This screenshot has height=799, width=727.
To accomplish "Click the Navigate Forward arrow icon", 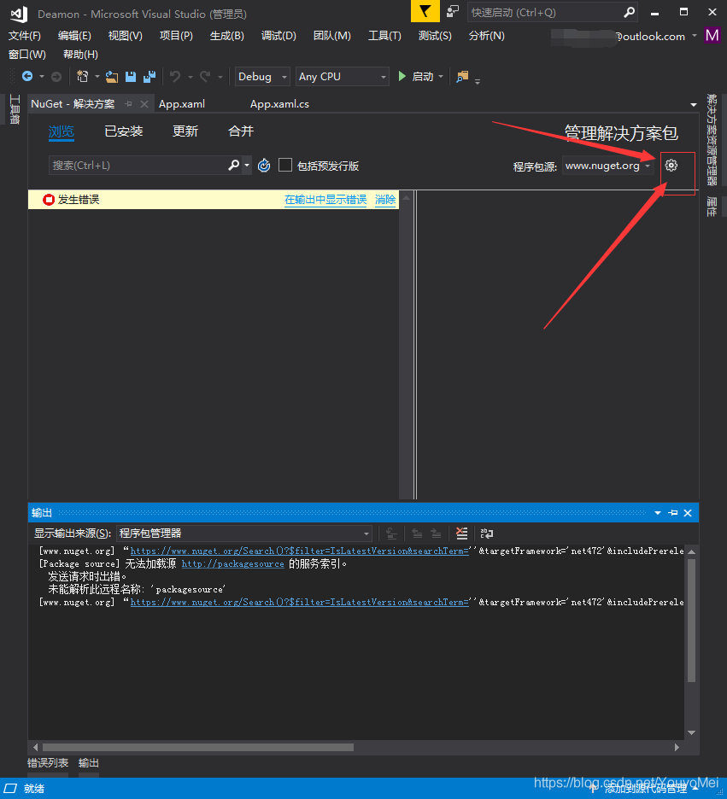I will click(56, 77).
